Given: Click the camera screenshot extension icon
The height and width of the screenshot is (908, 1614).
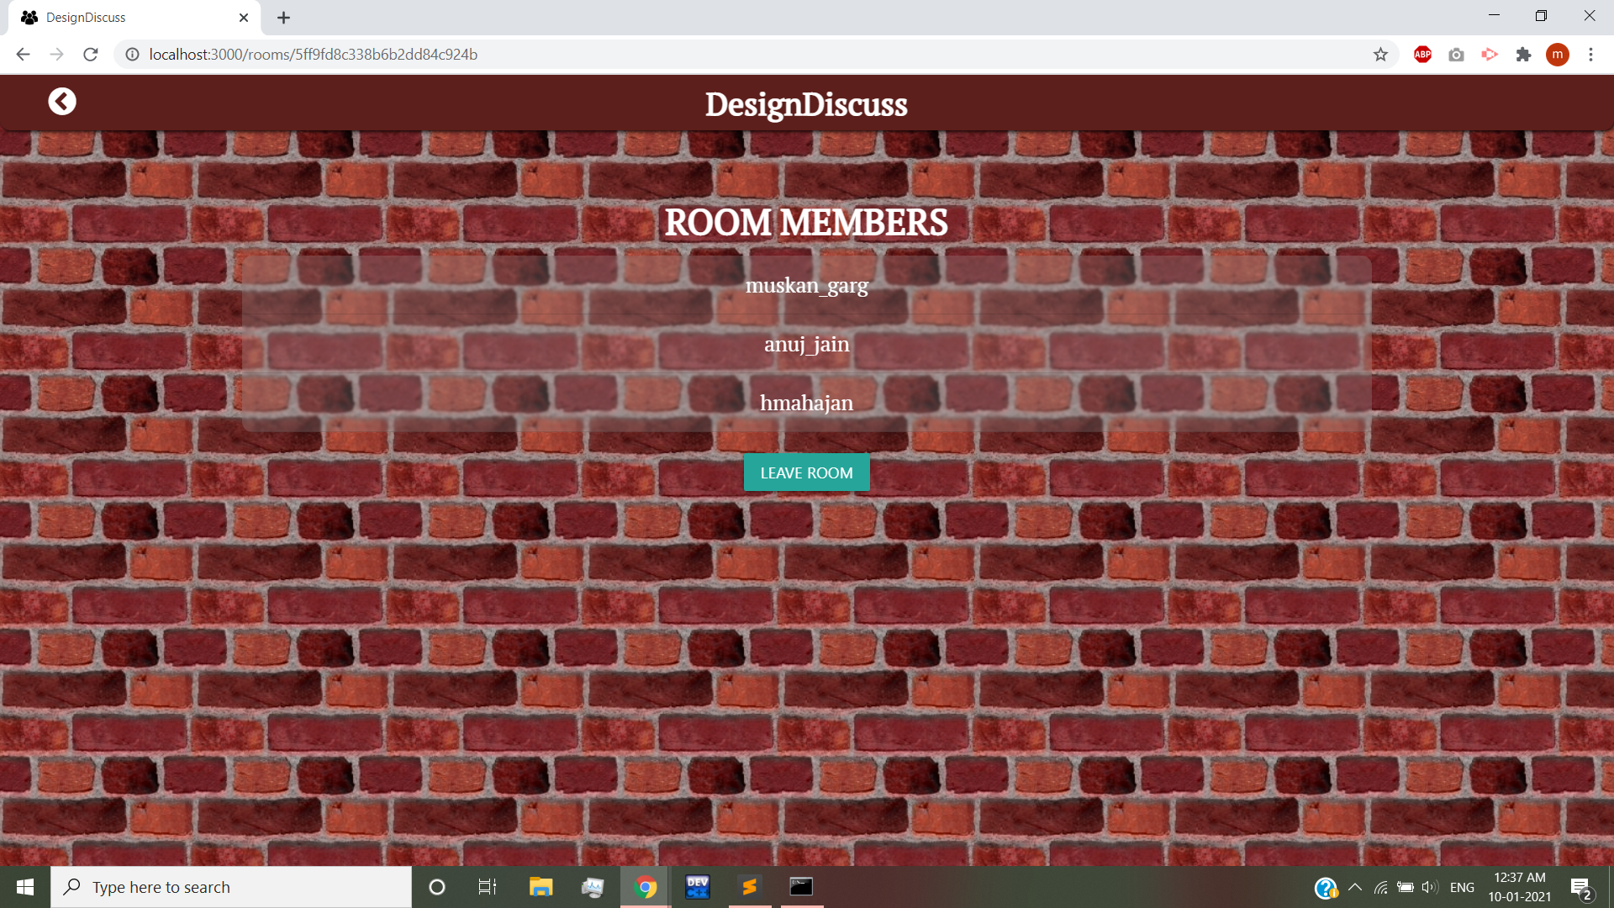Looking at the screenshot, I should click(1456, 55).
